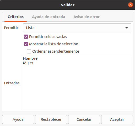Expand the Permitir dropdown arrow
Image resolution: width=135 pixels, height=126 pixels.
pos(127,28)
